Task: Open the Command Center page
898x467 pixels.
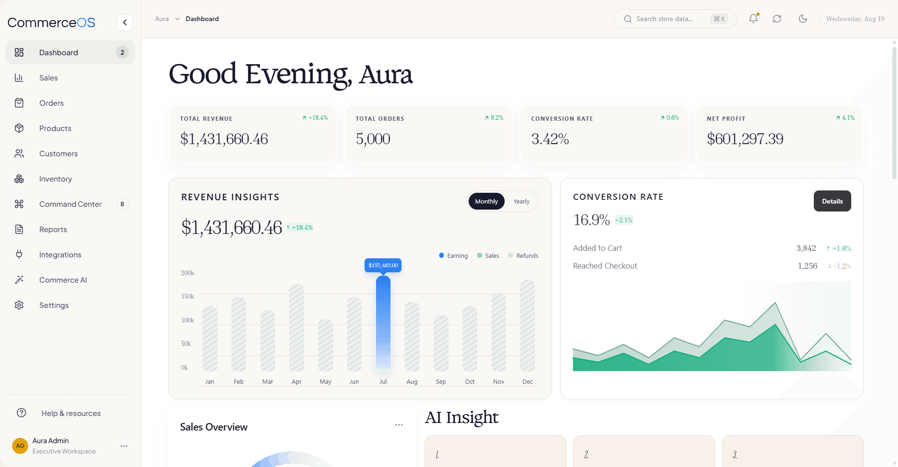Action: (x=70, y=204)
